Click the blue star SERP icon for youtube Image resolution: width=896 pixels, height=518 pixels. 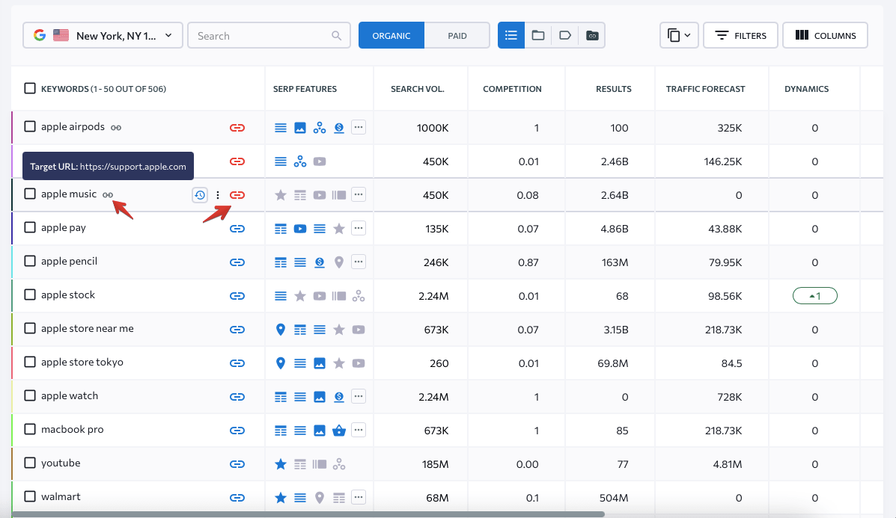(x=281, y=464)
